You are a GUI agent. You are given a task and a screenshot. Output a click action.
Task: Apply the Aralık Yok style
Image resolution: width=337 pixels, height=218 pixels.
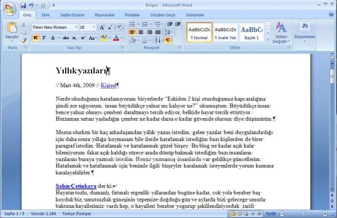pyautogui.click(x=225, y=33)
